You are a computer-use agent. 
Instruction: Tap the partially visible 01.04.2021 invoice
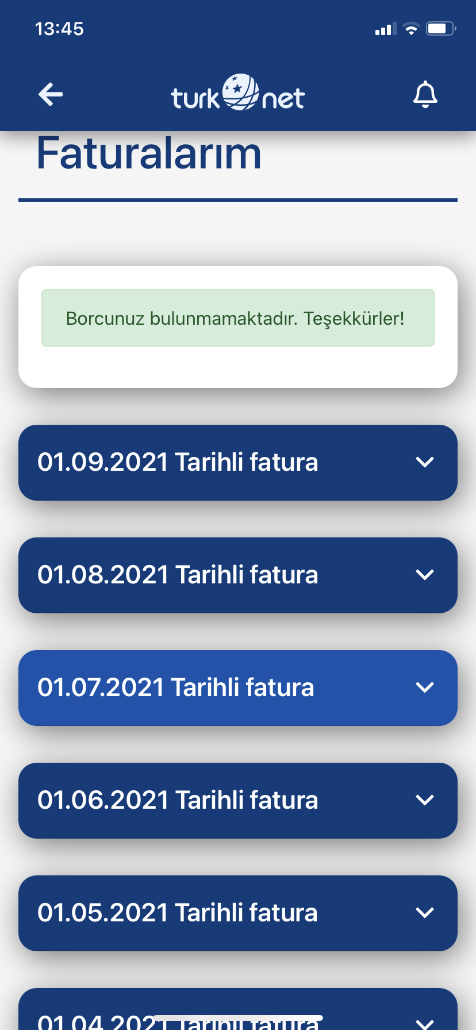[238, 1009]
